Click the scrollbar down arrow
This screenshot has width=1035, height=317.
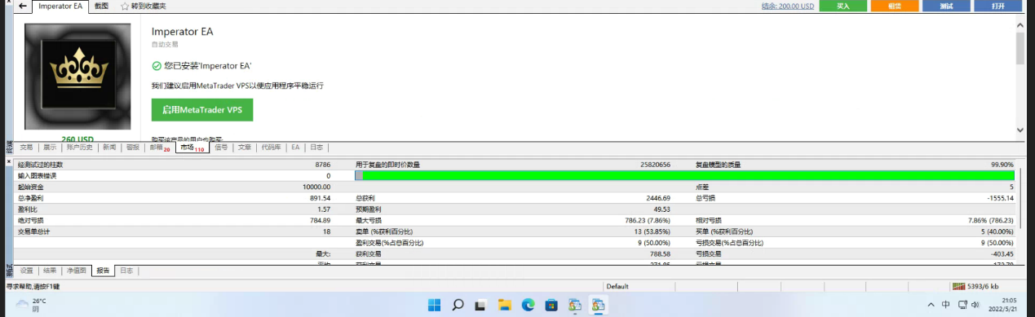1020,130
